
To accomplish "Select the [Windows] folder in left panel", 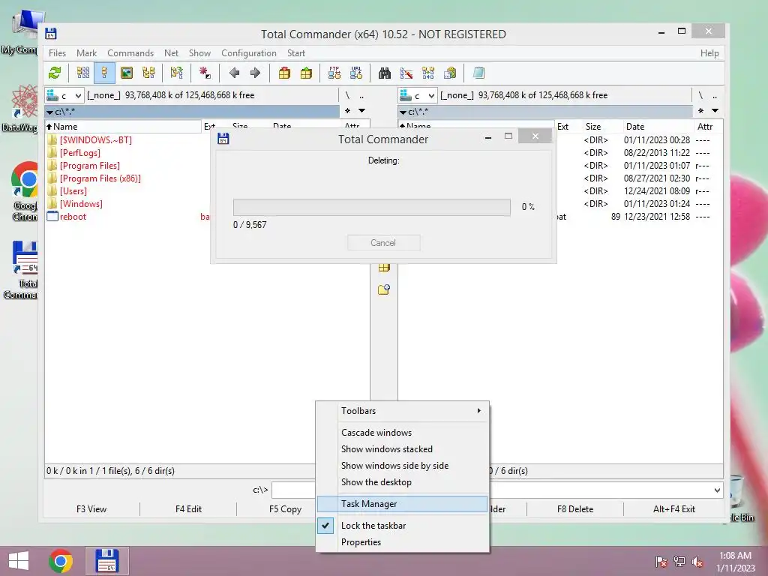I will coord(81,204).
